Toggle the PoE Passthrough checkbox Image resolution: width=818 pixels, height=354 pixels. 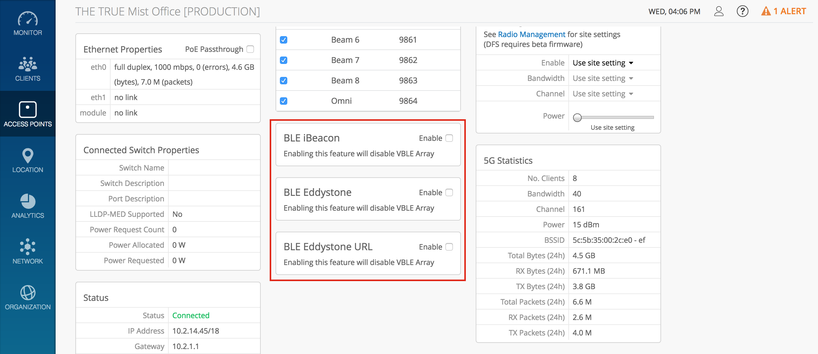point(250,49)
